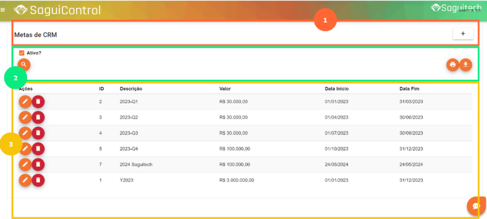The height and width of the screenshot is (219, 487).
Task: Sort by the Valor column header
Action: tap(225, 89)
